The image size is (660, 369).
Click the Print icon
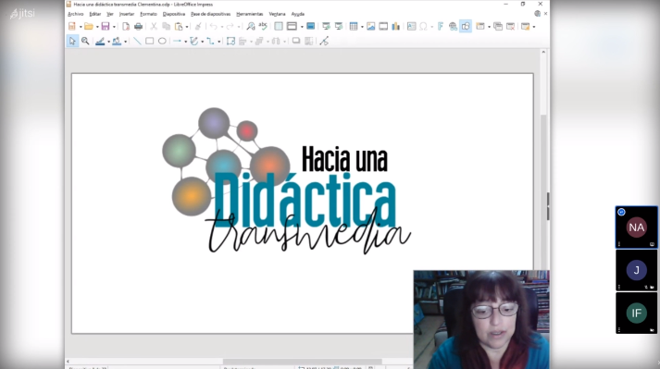[x=138, y=27]
